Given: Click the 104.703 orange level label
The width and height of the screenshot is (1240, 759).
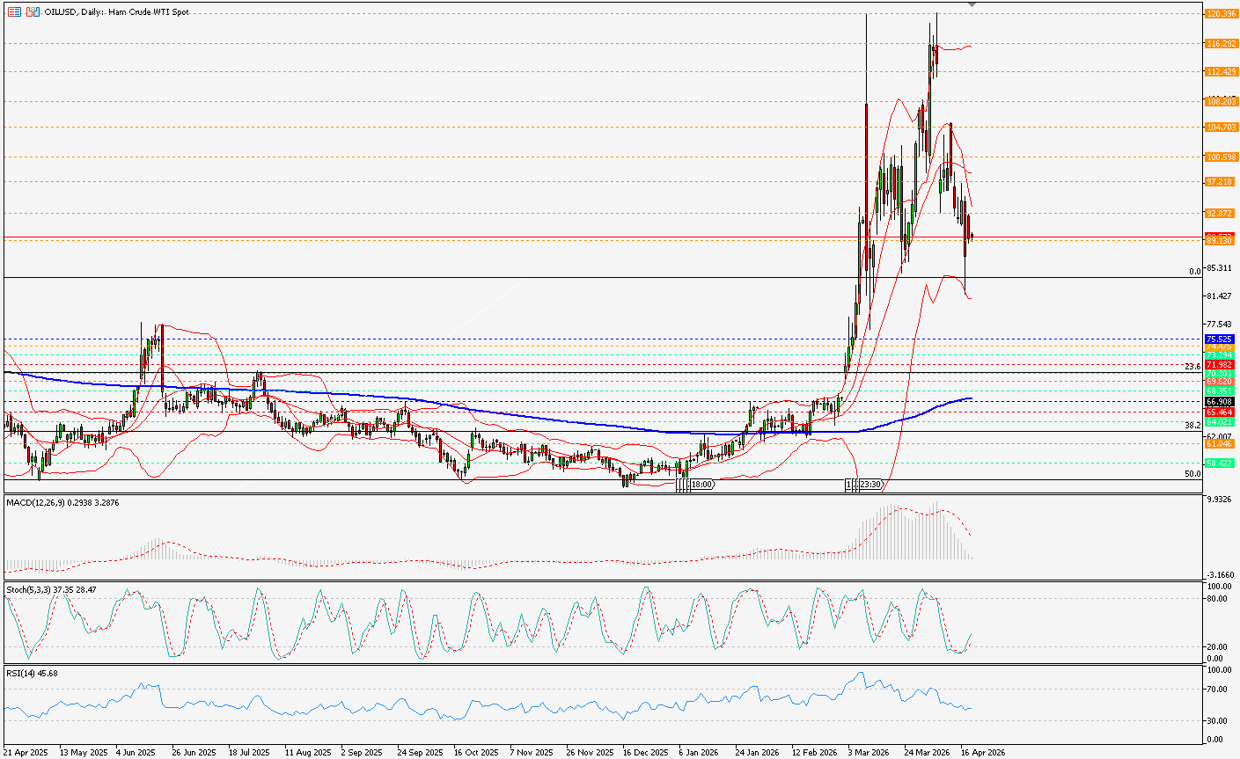Looking at the screenshot, I should point(1220,128).
